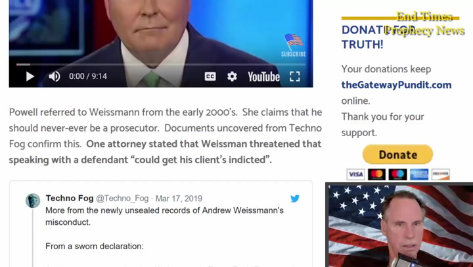
Task: Click the flag Subscribe watermark
Action: [x=293, y=45]
